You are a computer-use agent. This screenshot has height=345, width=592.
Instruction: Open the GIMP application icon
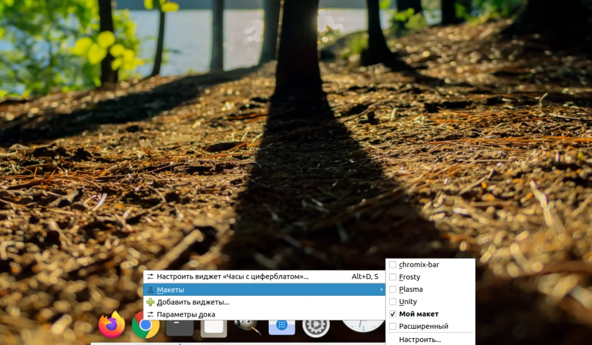[x=246, y=325]
